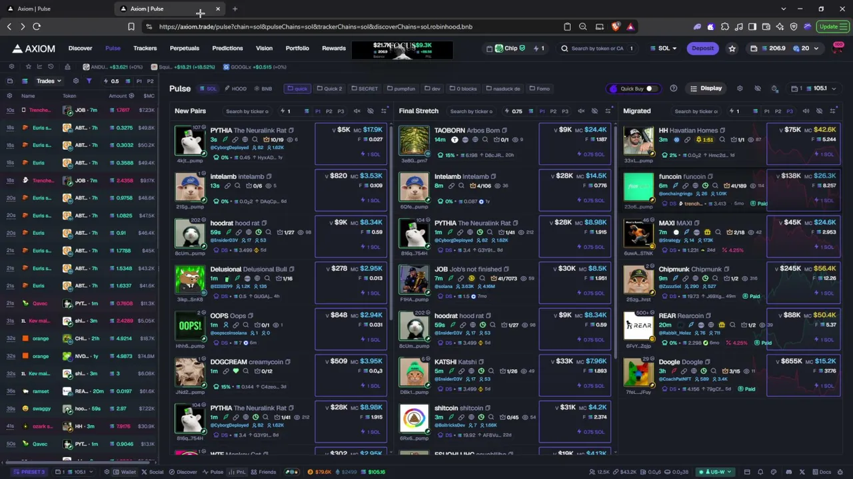
Task: Click the OOPS token thumbnail image
Action: point(190,327)
